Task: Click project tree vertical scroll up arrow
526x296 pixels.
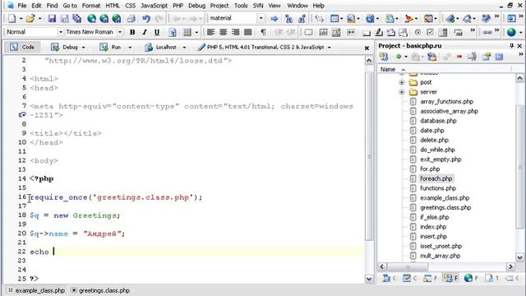Action: tap(519, 78)
